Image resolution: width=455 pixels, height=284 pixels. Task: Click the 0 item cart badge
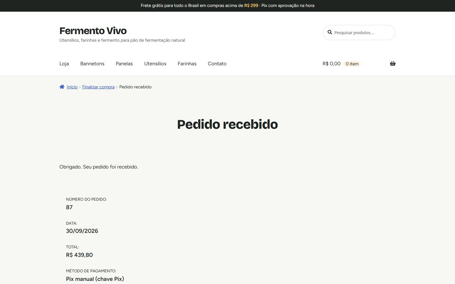(x=352, y=64)
